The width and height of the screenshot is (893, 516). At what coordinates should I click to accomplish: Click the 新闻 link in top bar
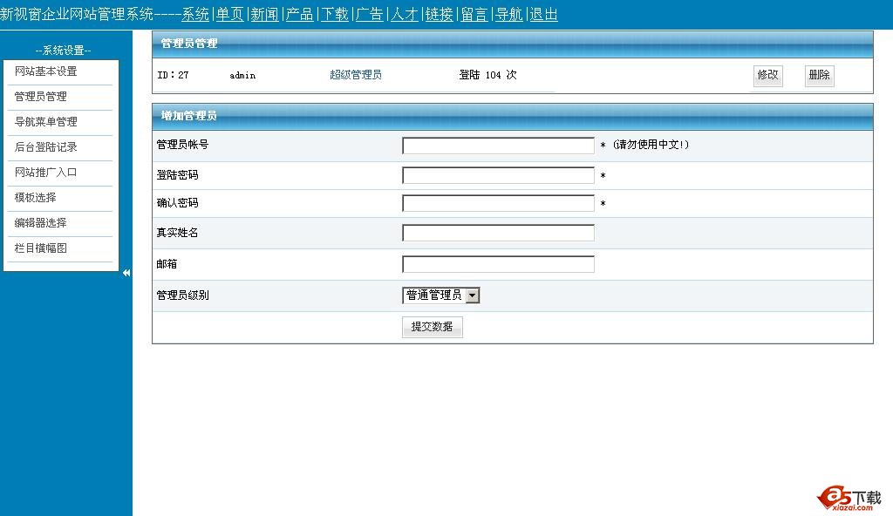coord(265,14)
